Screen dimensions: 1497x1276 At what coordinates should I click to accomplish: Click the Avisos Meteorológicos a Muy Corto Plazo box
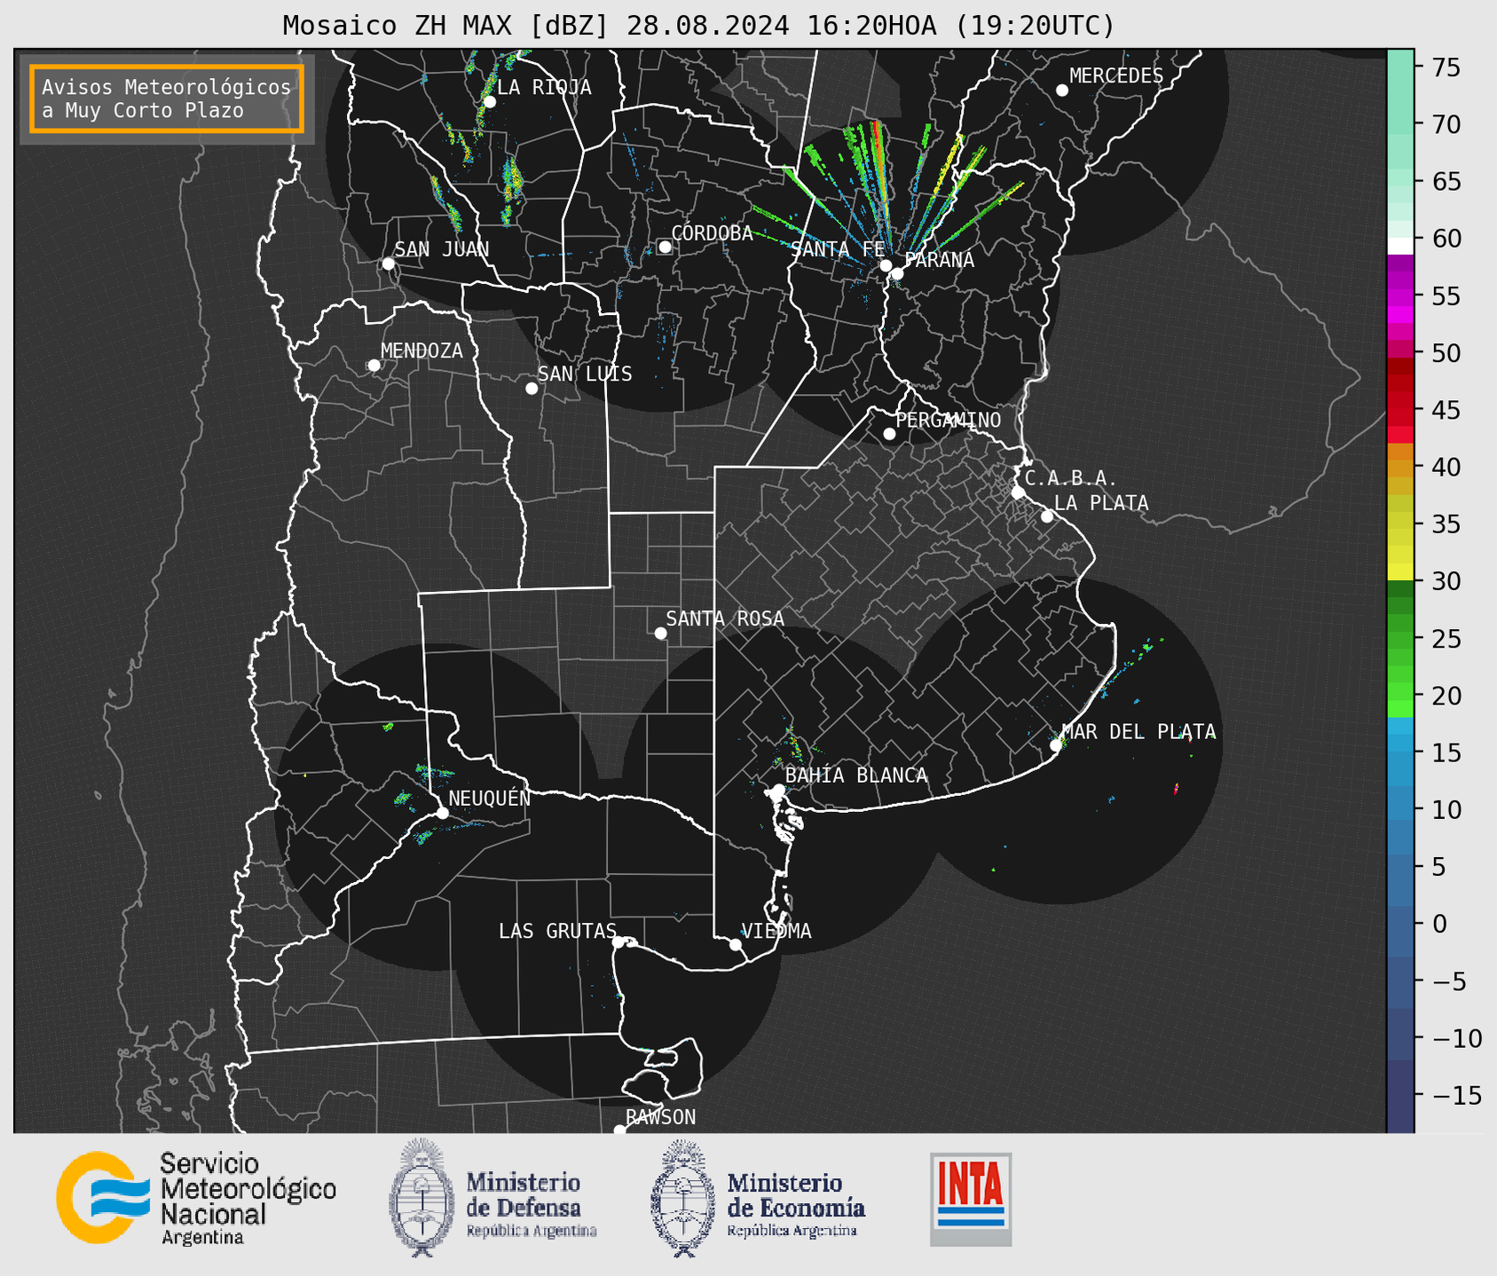click(167, 98)
